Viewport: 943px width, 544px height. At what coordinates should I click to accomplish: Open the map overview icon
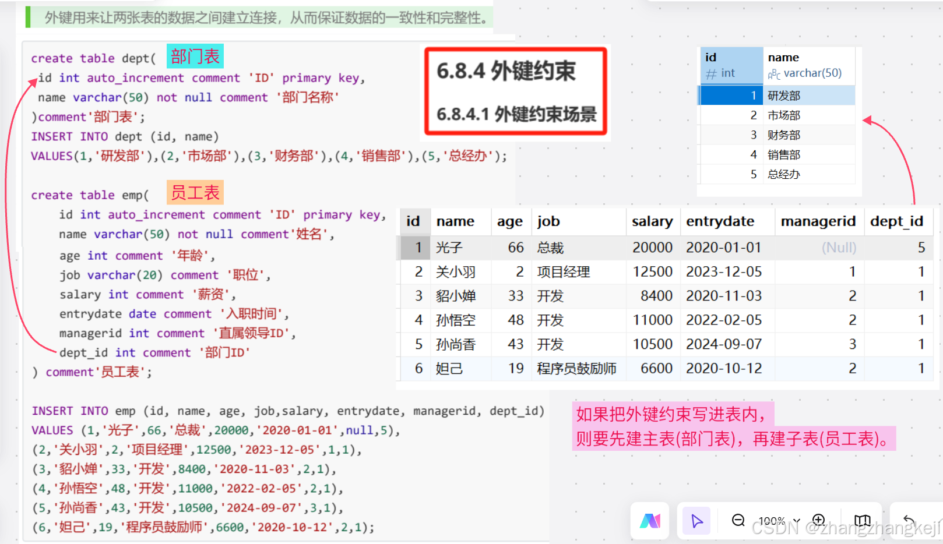tap(863, 521)
